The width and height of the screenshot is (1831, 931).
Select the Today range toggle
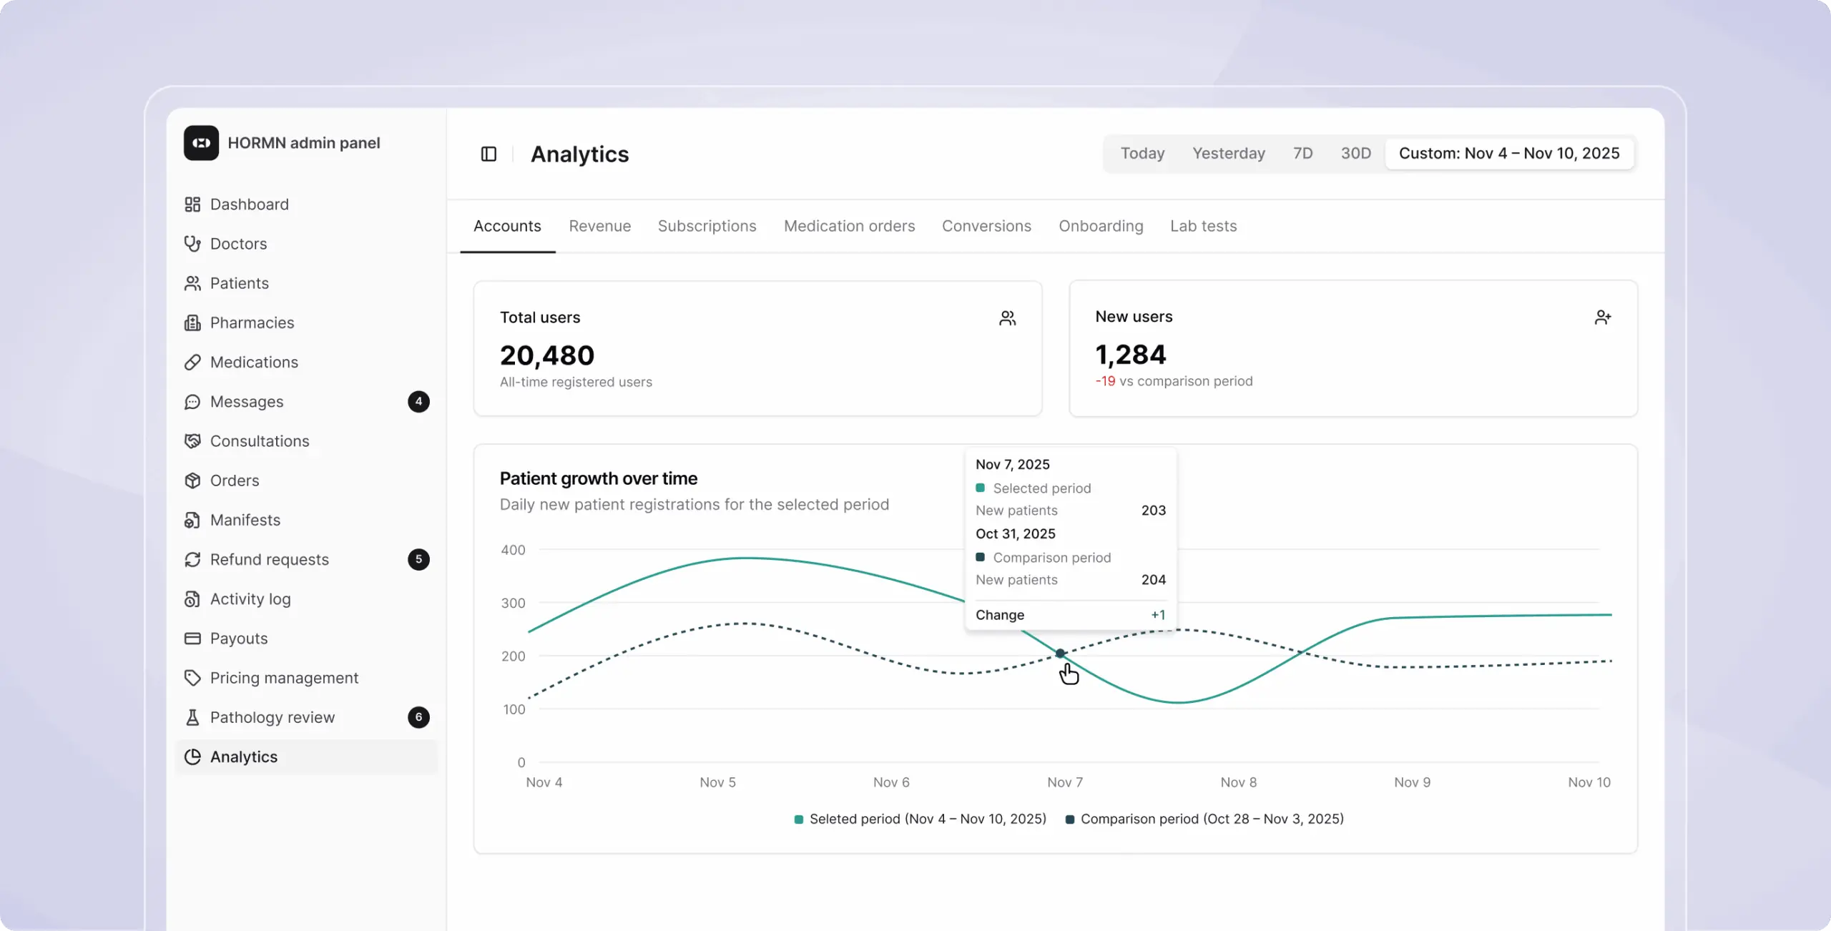click(x=1142, y=153)
